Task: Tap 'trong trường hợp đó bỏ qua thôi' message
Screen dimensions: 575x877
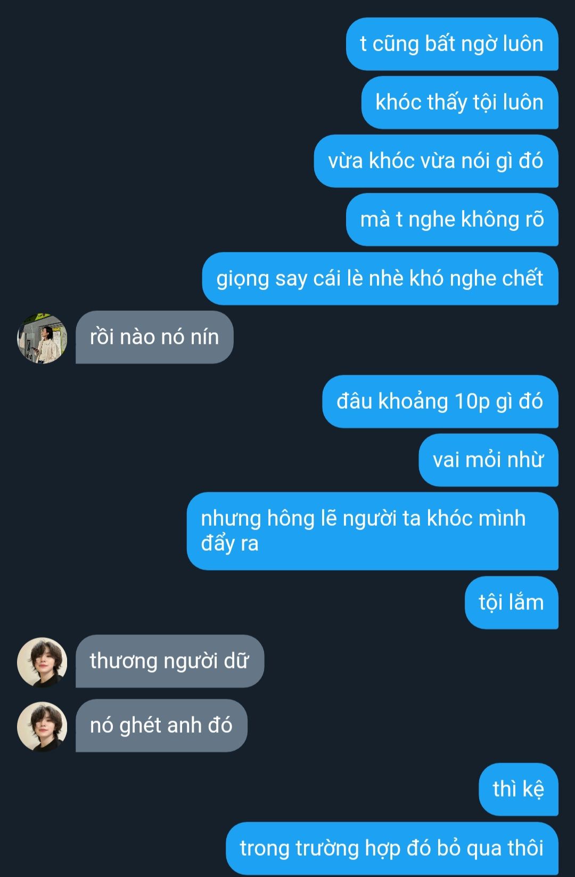Action: (x=392, y=848)
